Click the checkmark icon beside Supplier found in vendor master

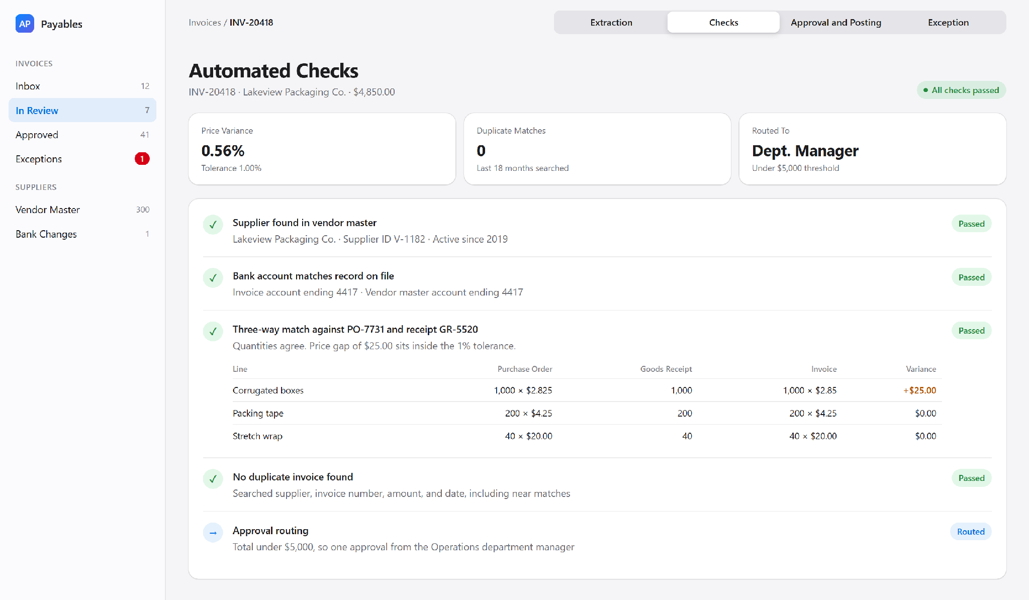click(213, 225)
